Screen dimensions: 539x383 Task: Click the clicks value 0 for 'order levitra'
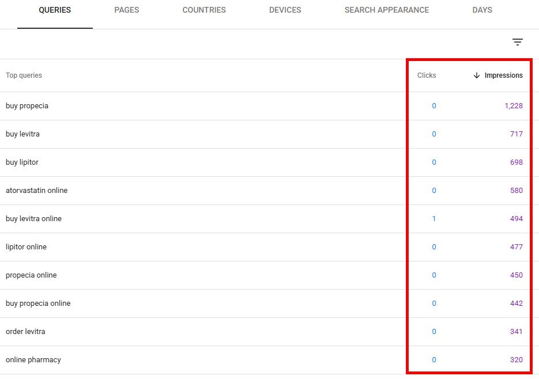coord(434,332)
